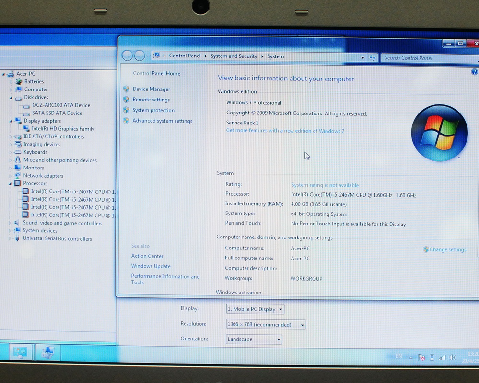Click the Network adapters icon
The width and height of the screenshot is (479, 383).
pos(18,175)
